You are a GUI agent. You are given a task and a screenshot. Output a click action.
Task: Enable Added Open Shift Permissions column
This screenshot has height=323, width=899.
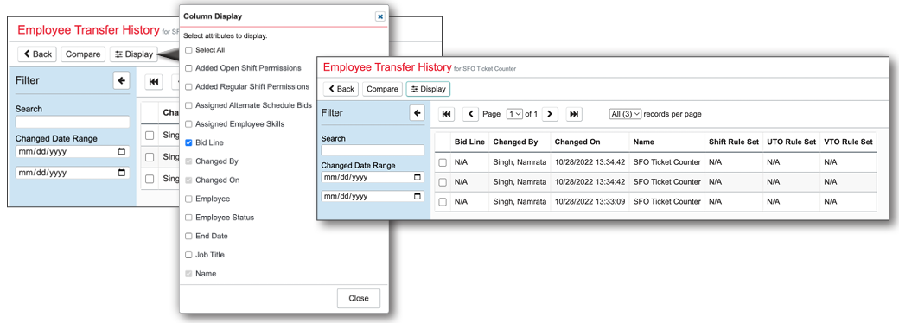coord(188,68)
